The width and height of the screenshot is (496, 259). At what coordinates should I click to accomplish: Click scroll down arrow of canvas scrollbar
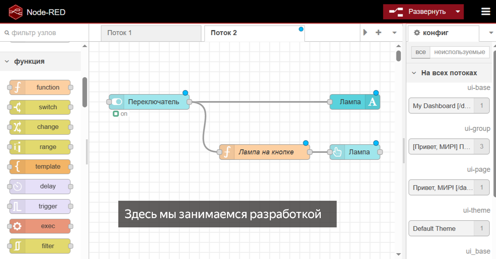[398, 254]
